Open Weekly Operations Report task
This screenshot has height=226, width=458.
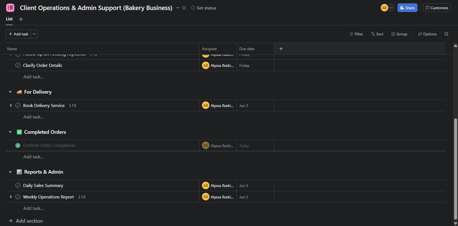(x=49, y=197)
